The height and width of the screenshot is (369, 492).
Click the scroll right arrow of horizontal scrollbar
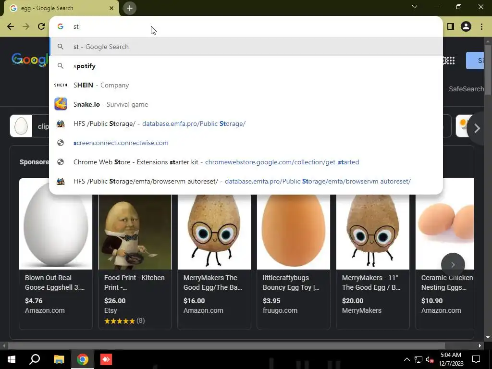(x=480, y=346)
